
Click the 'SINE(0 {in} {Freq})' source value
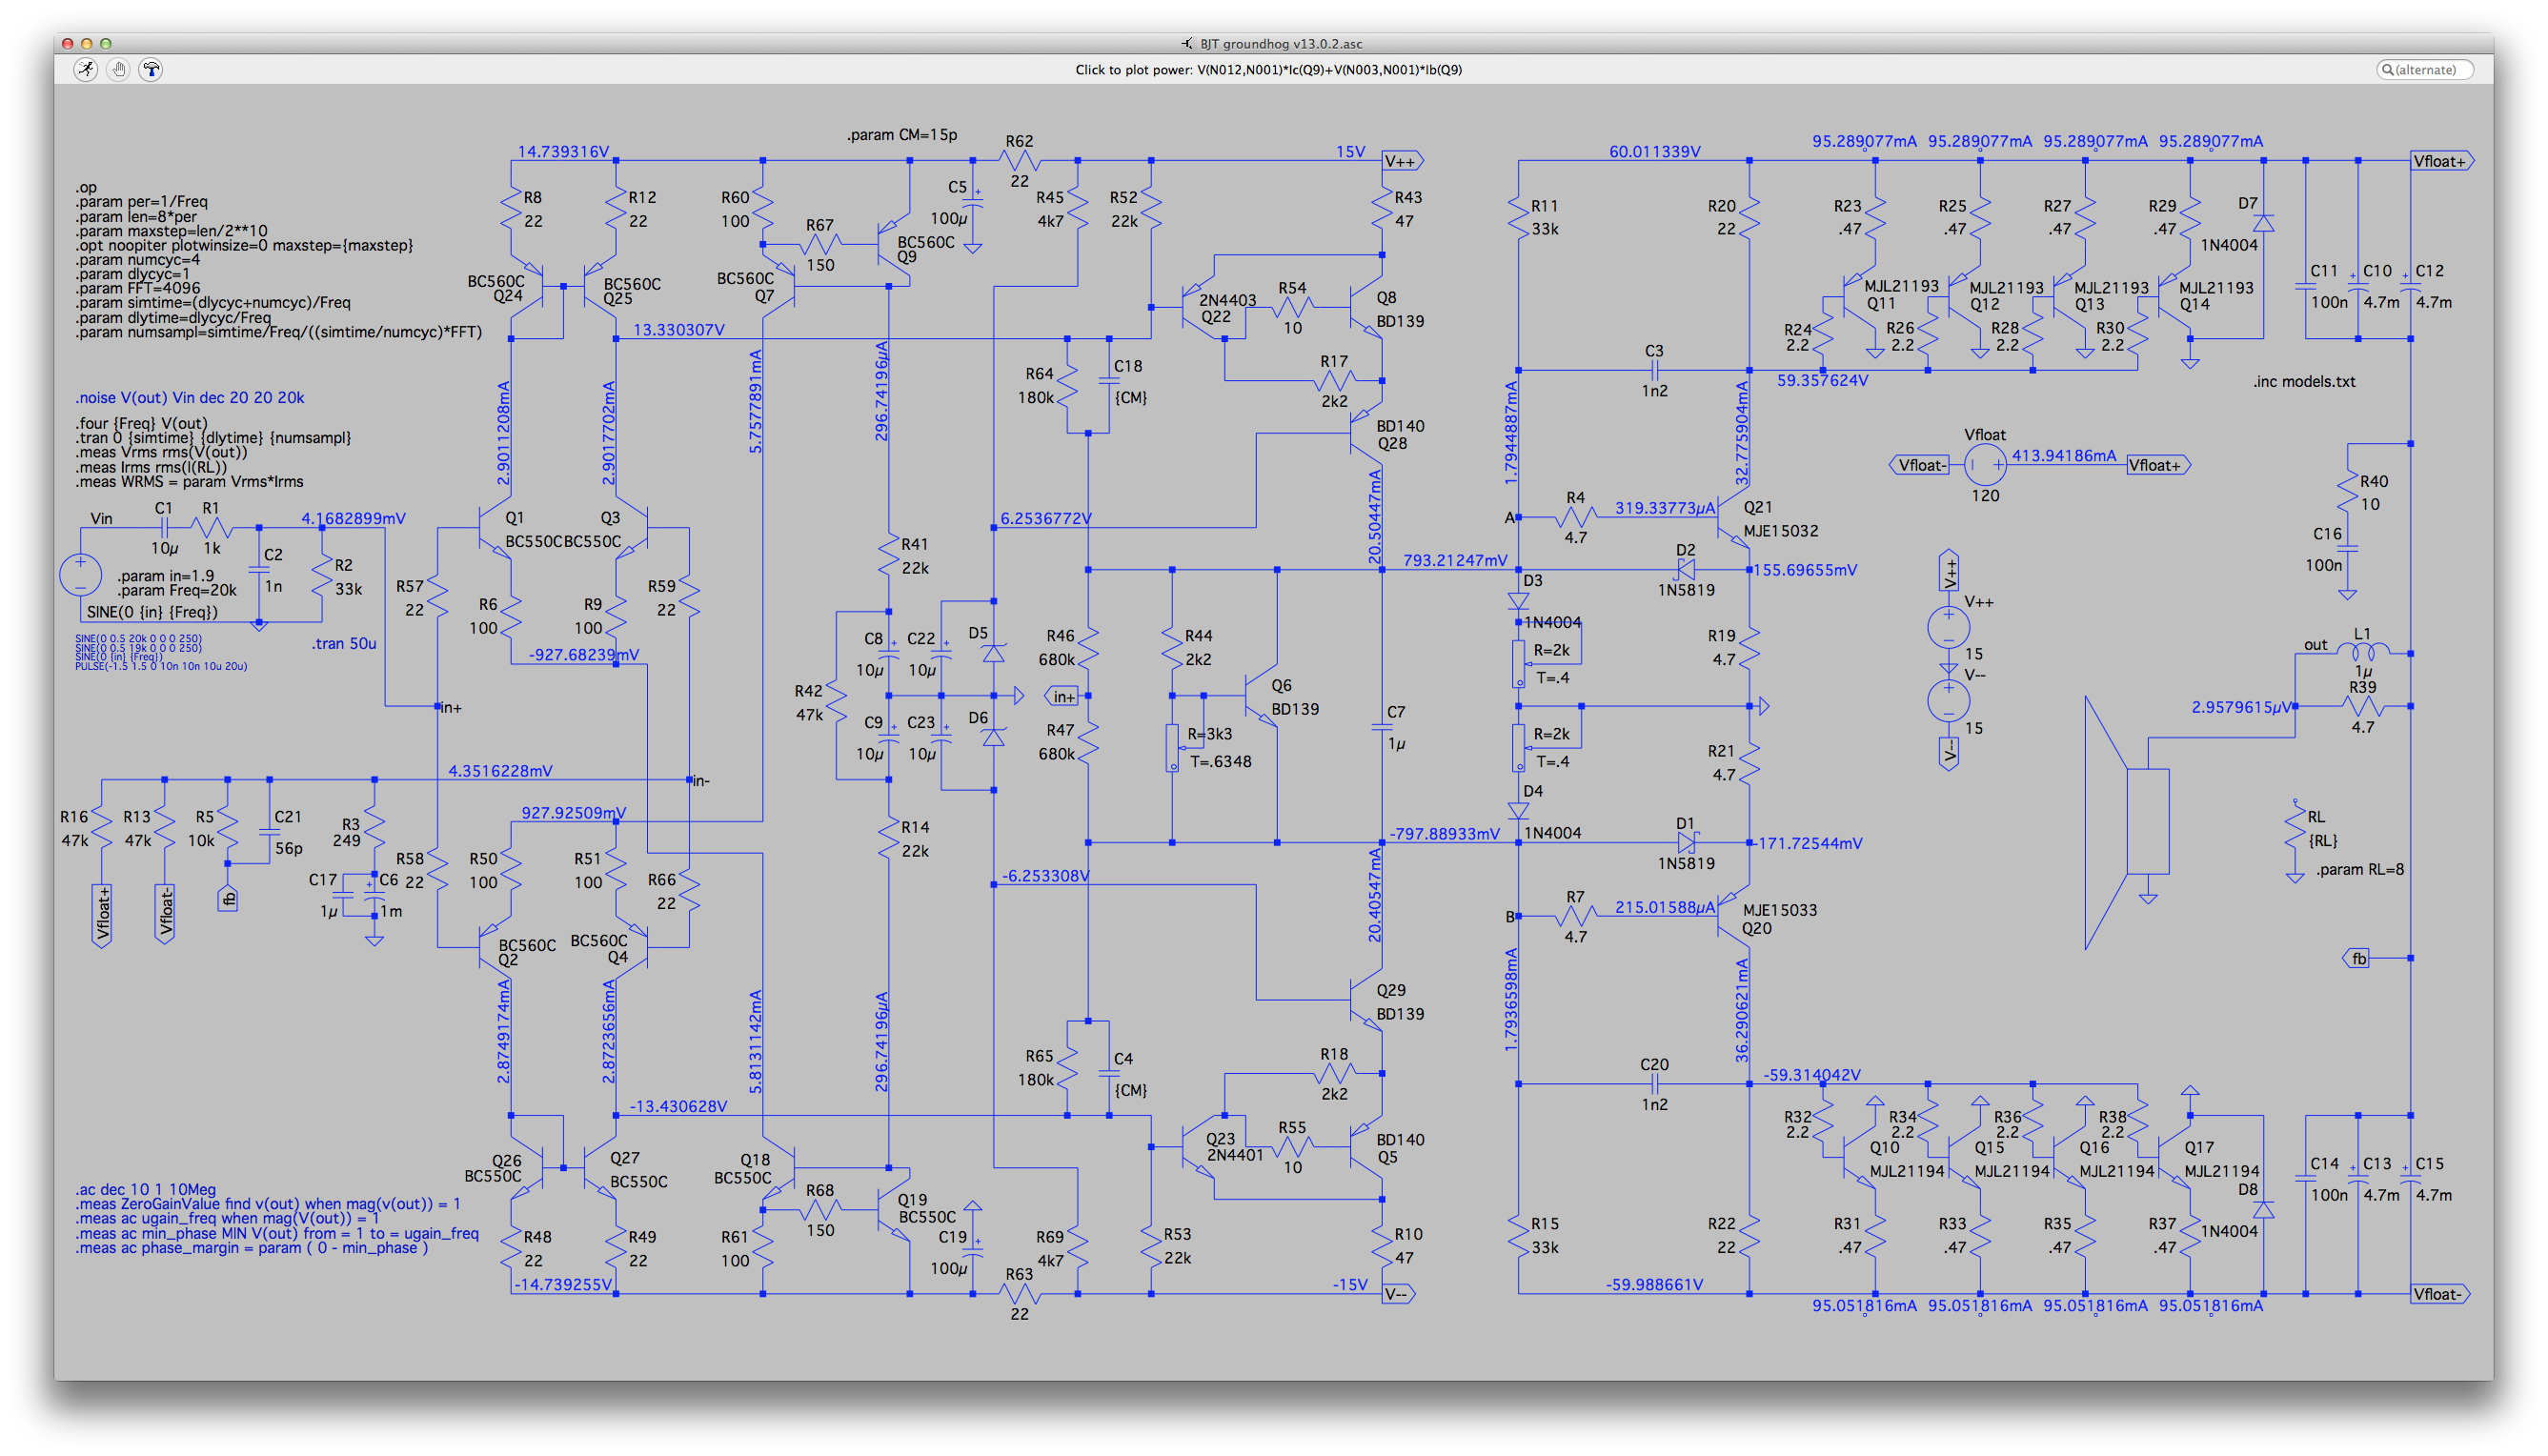tap(152, 612)
